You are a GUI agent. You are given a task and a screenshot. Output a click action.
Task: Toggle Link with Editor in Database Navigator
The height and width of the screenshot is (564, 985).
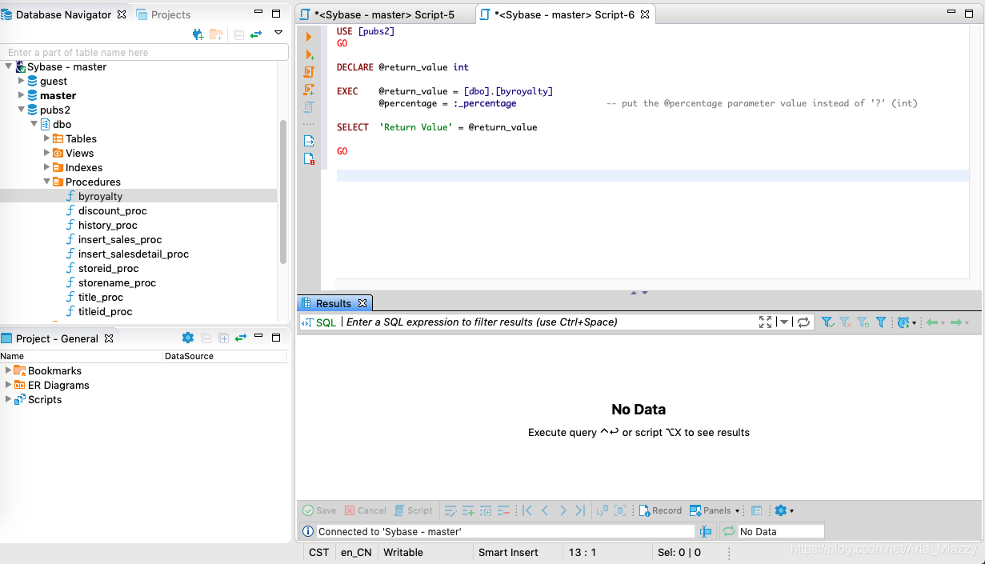[x=256, y=34]
